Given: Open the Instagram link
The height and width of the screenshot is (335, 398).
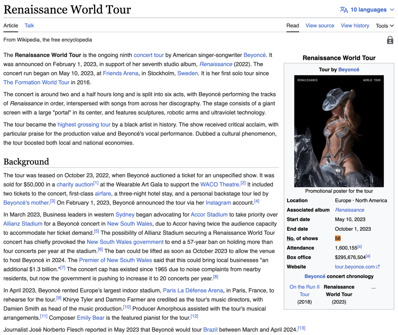Looking at the screenshot, I should 218,203.
